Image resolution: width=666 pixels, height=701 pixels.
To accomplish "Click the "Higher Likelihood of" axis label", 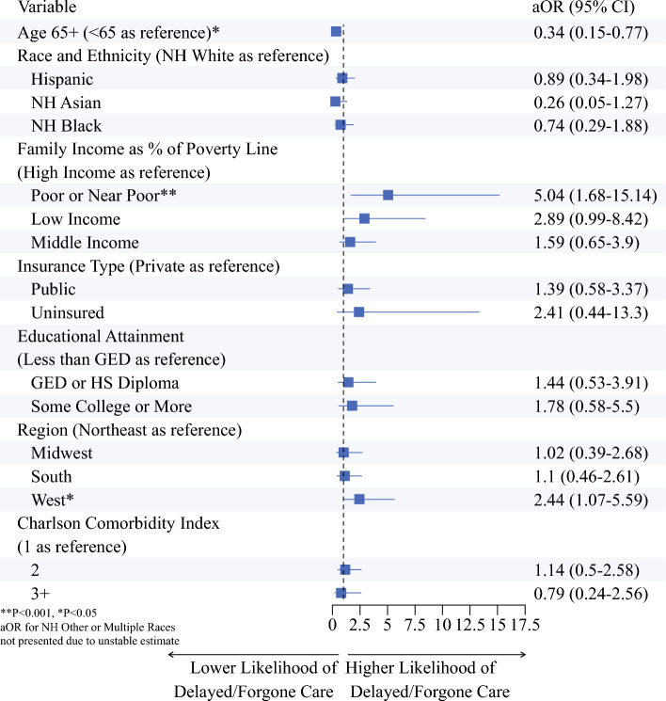I will point(420,669).
